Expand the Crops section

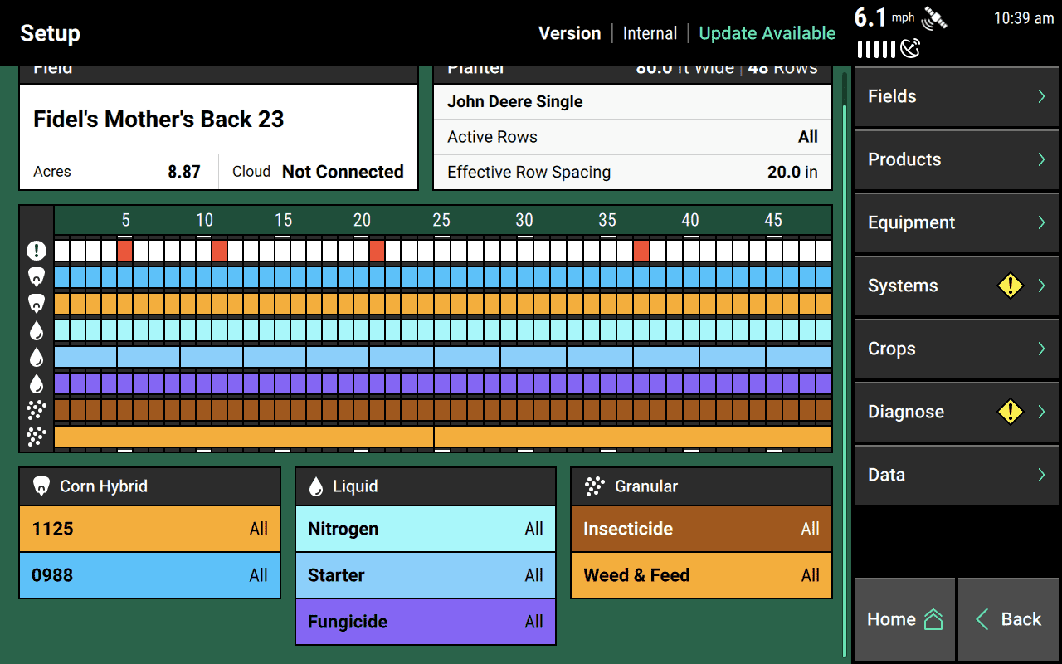click(x=956, y=349)
